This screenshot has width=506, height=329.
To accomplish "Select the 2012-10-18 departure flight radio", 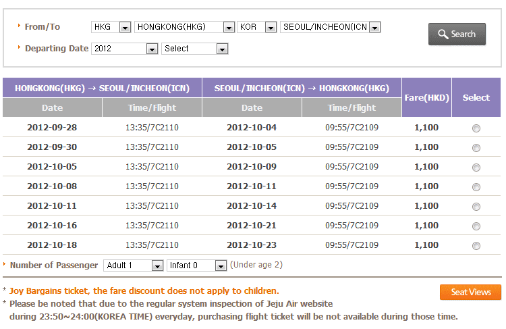I will (x=476, y=246).
